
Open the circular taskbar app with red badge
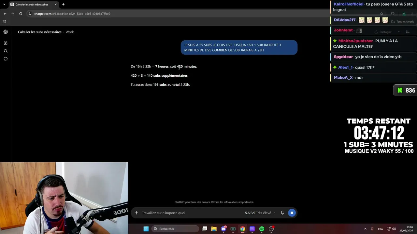click(271, 229)
